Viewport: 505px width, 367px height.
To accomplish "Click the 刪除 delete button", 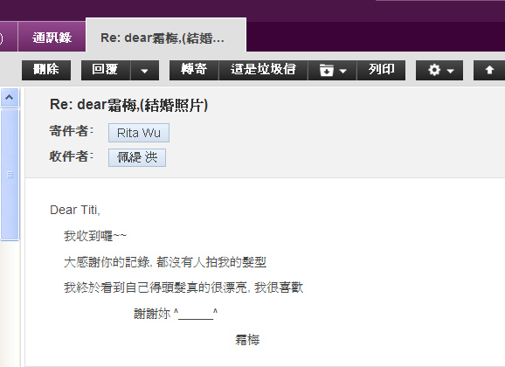I will click(46, 70).
